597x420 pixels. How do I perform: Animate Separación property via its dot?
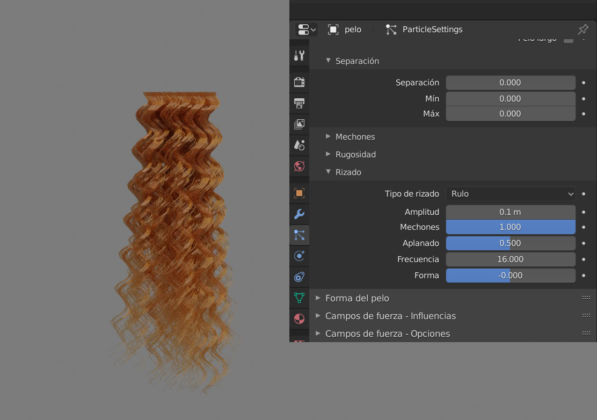click(x=584, y=83)
